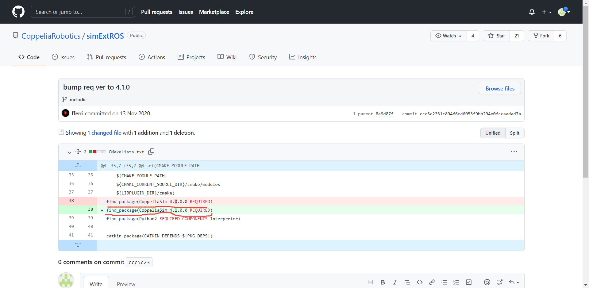The image size is (589, 288).
Task: Click new line number 38 addition
Action: click(90, 209)
